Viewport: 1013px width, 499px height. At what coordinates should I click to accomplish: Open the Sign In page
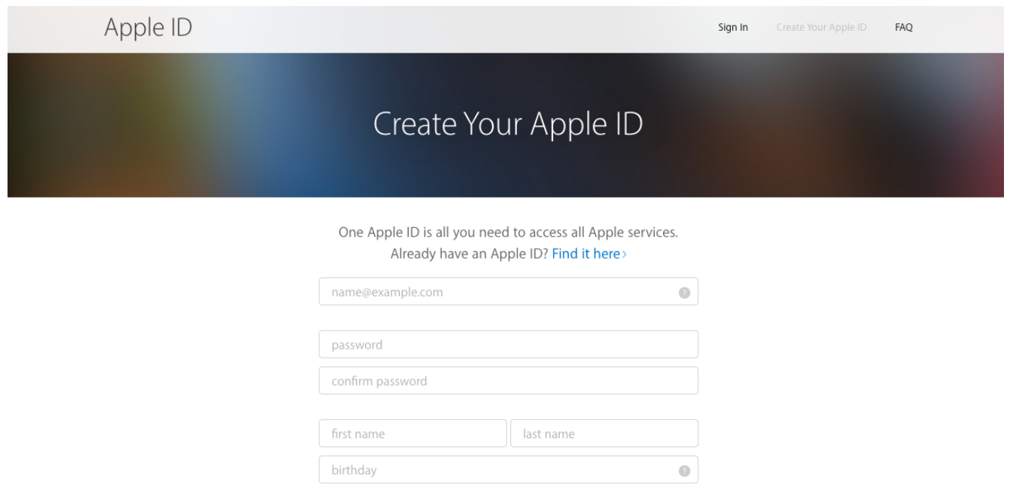tap(734, 28)
